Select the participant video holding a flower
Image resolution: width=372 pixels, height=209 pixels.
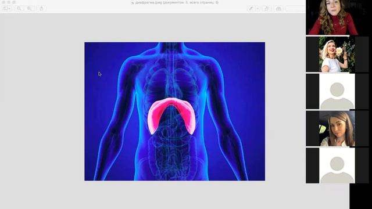tap(337, 54)
